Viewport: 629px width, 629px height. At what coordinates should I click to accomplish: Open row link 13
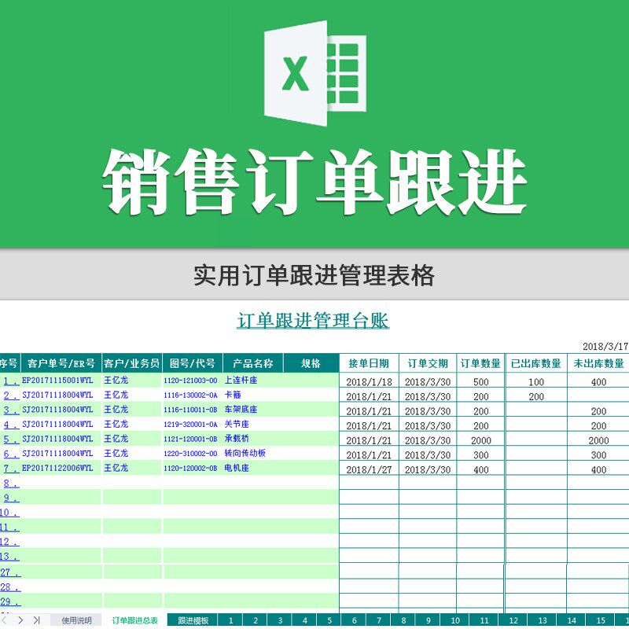[x=9, y=557]
